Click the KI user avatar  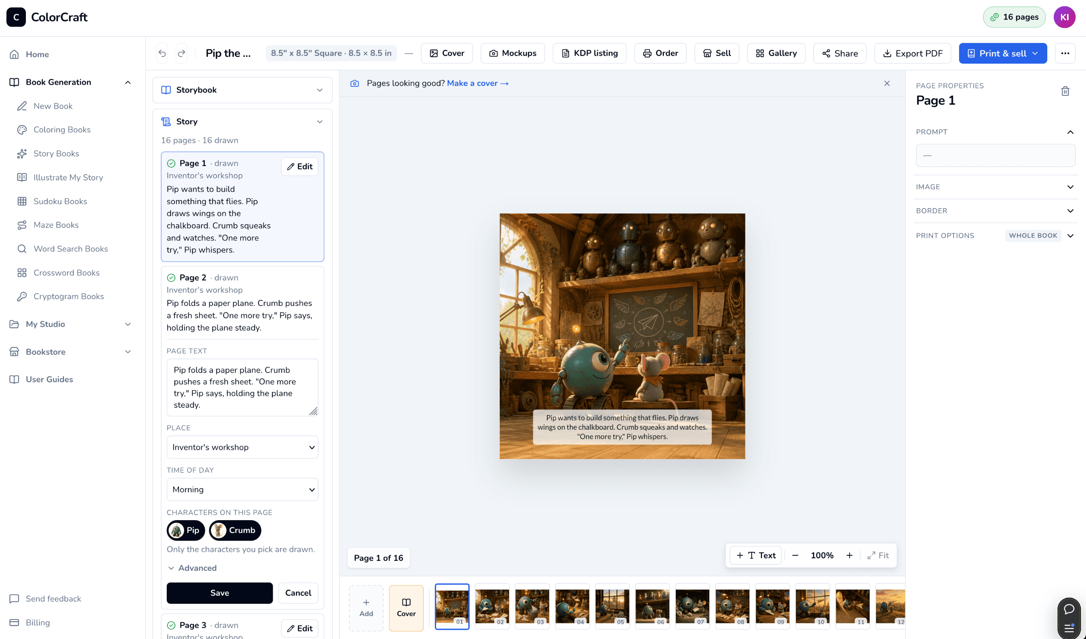[x=1064, y=17]
